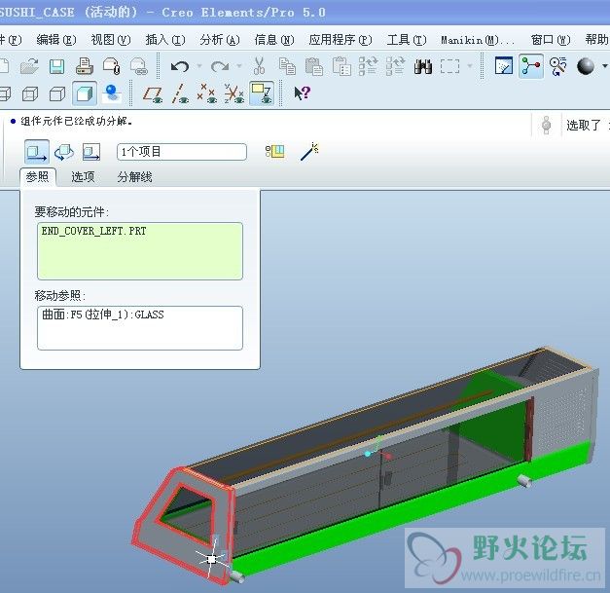
Task: Open the 插入(I) menu
Action: point(165,39)
